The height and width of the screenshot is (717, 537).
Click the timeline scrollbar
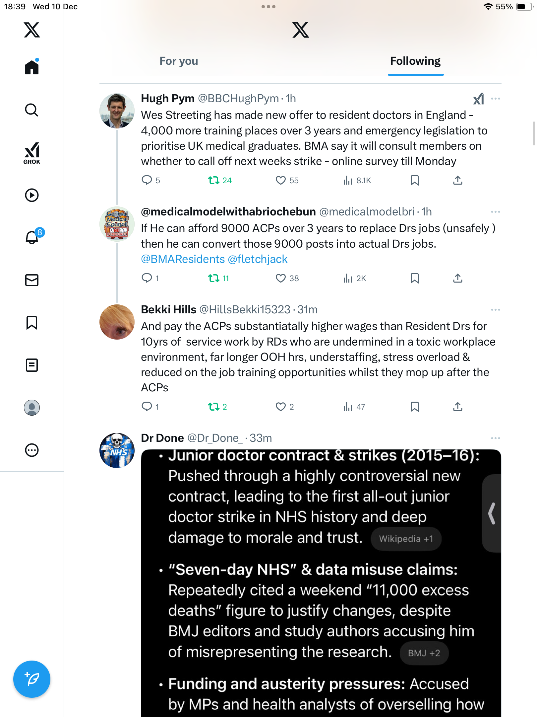point(534,133)
